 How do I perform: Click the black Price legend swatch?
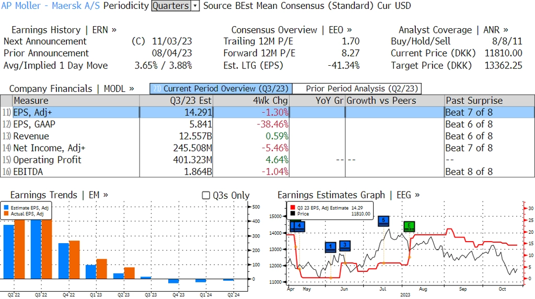[x=293, y=214]
